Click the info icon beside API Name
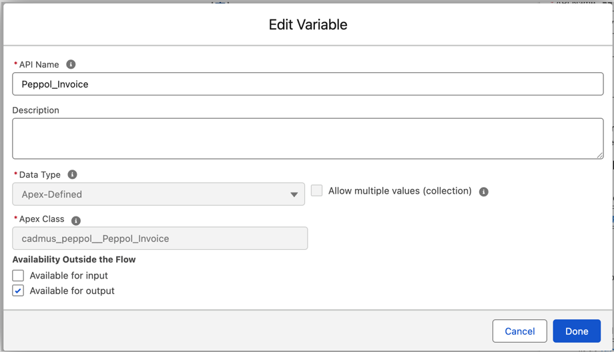This screenshot has width=614, height=352. click(x=71, y=64)
